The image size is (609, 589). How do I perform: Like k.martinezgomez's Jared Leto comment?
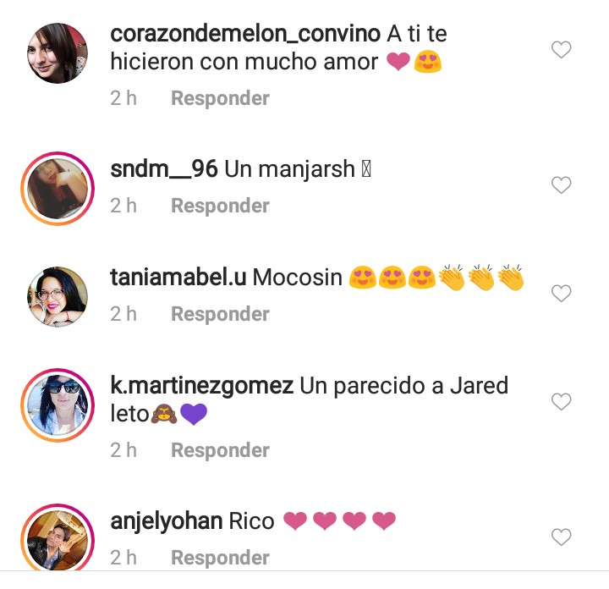click(x=562, y=401)
